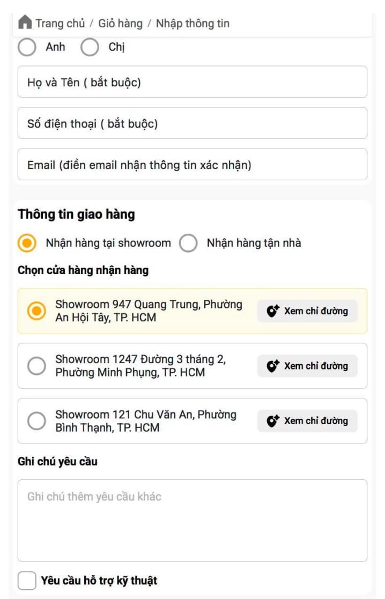
Task: Click Nhập thông tin breadcrumb item
Action: click(192, 23)
